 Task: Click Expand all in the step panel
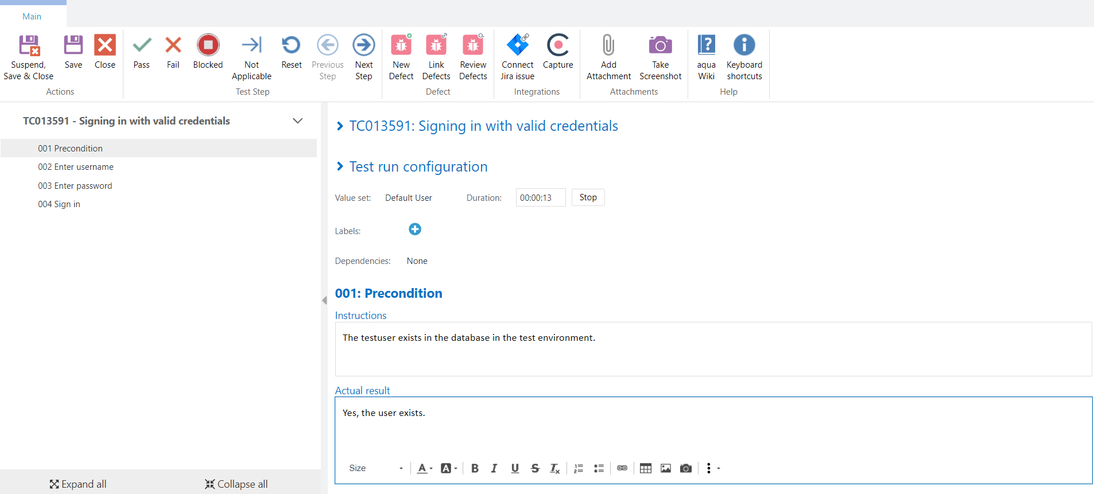[78, 484]
